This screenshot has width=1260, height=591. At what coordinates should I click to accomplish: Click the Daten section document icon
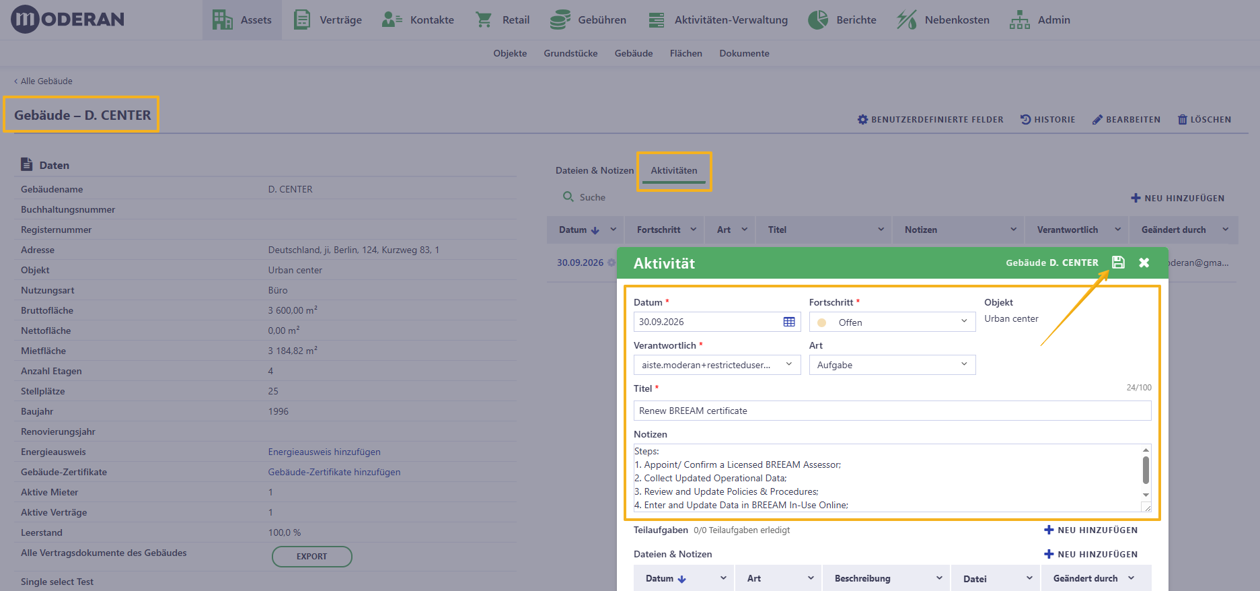click(x=27, y=164)
